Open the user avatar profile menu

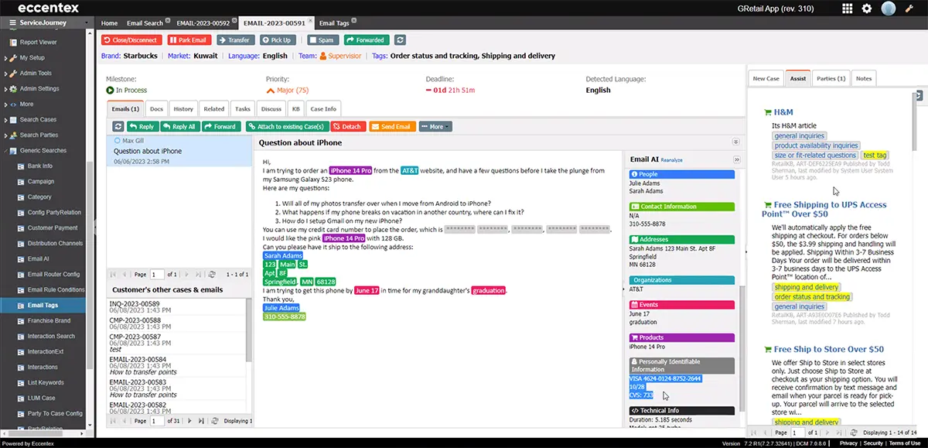(889, 9)
